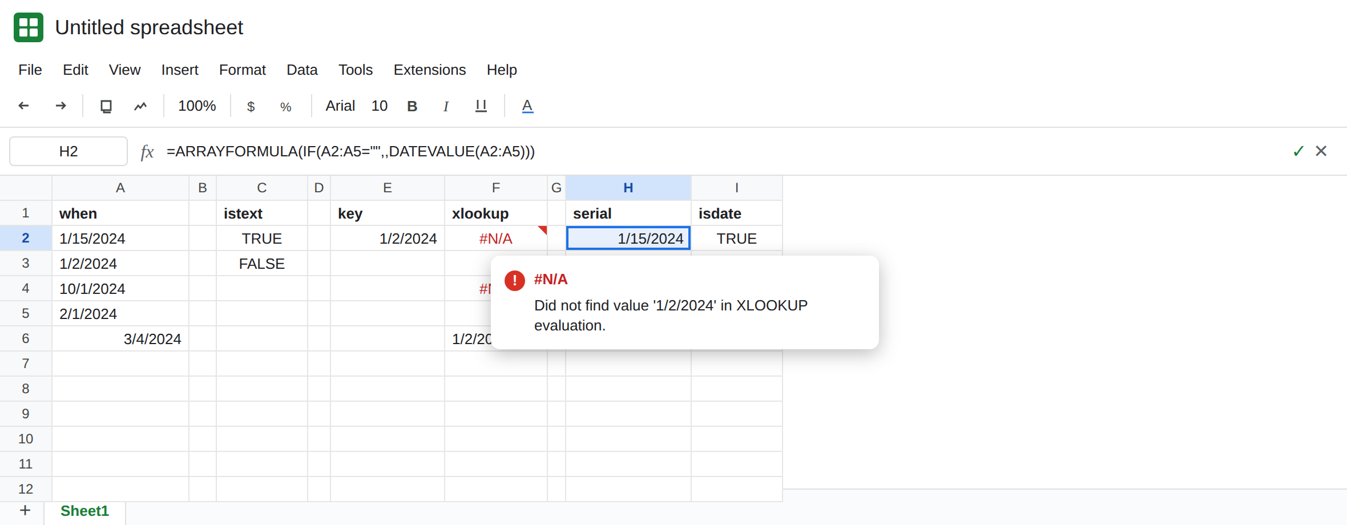1347x525 pixels.
Task: Click inside the formula bar text
Action: click(350, 151)
